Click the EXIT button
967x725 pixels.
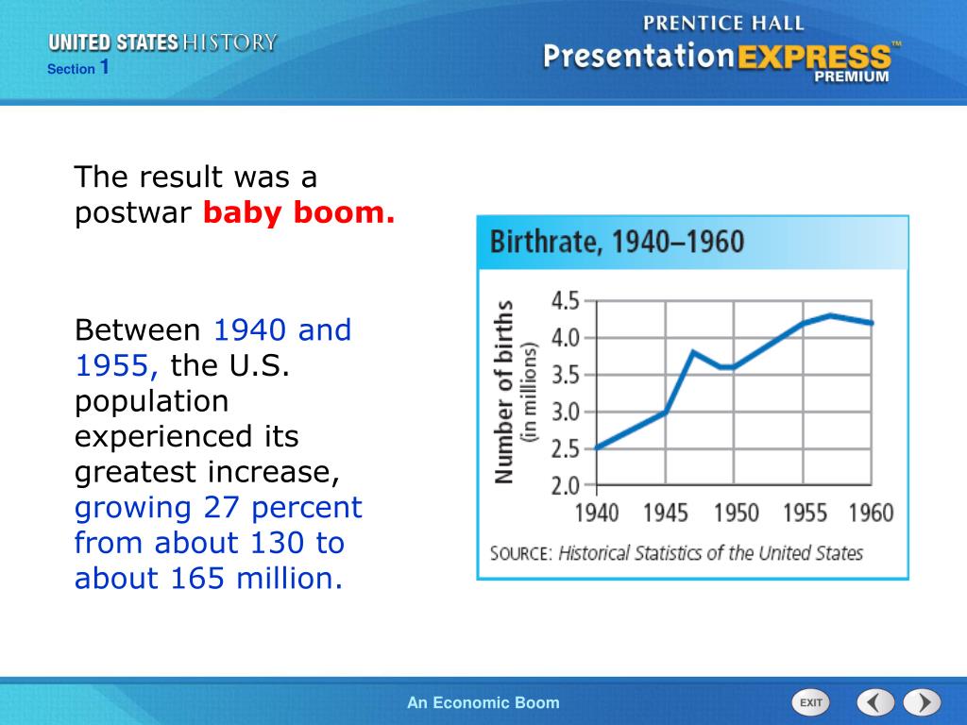(x=809, y=701)
